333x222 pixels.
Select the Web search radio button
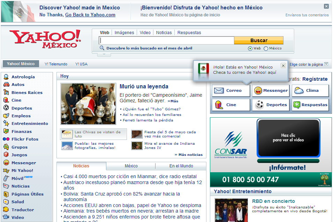[x=250, y=49]
